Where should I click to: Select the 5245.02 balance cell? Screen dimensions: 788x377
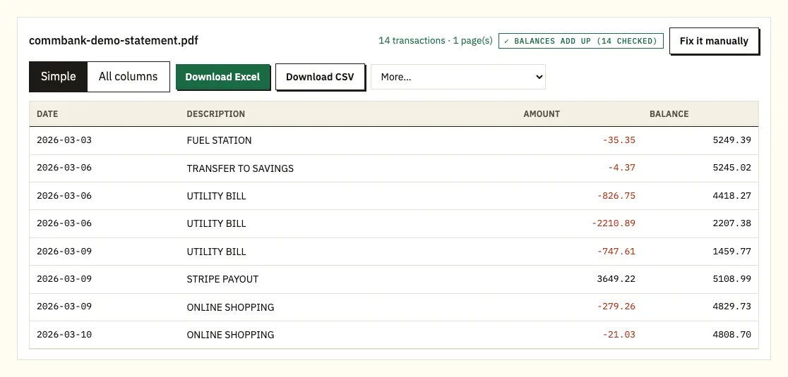pyautogui.click(x=732, y=168)
